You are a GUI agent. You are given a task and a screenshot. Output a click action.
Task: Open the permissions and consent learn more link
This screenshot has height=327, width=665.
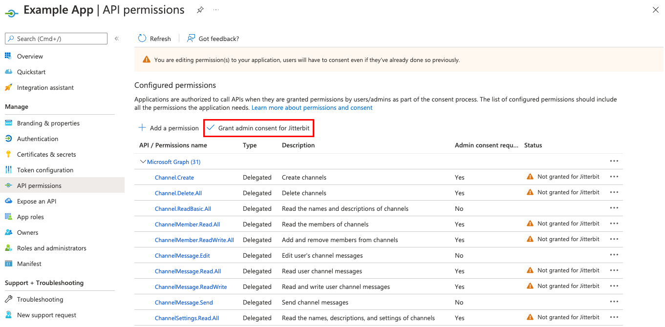tap(312, 107)
